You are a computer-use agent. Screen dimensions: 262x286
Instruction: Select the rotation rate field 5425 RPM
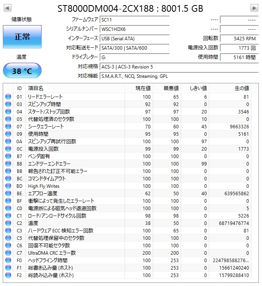tap(239, 38)
